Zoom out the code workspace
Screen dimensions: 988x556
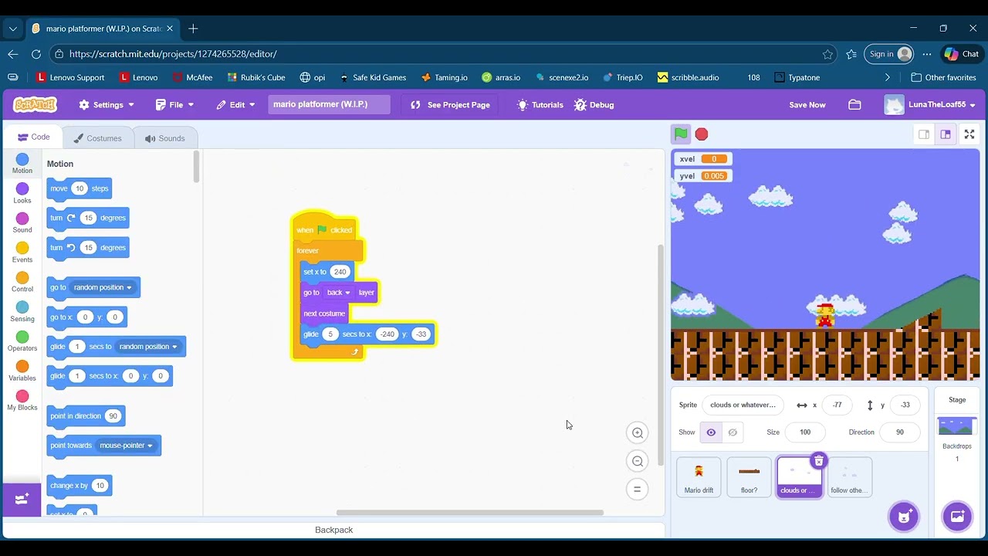[x=638, y=461]
